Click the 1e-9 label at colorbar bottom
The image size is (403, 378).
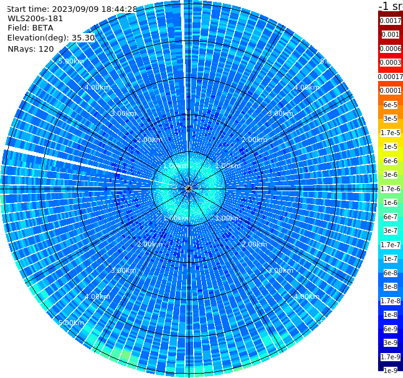[391, 371]
